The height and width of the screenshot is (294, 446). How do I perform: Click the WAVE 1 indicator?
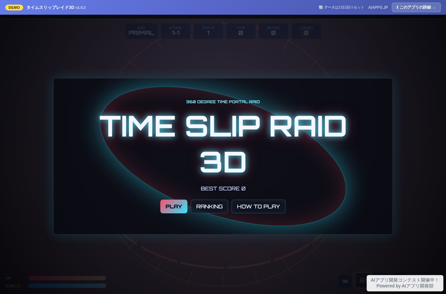pyautogui.click(x=208, y=31)
